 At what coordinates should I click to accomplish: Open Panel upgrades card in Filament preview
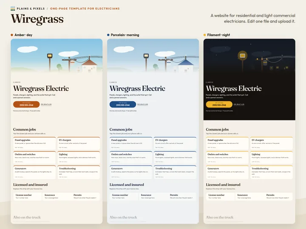(x=227, y=143)
